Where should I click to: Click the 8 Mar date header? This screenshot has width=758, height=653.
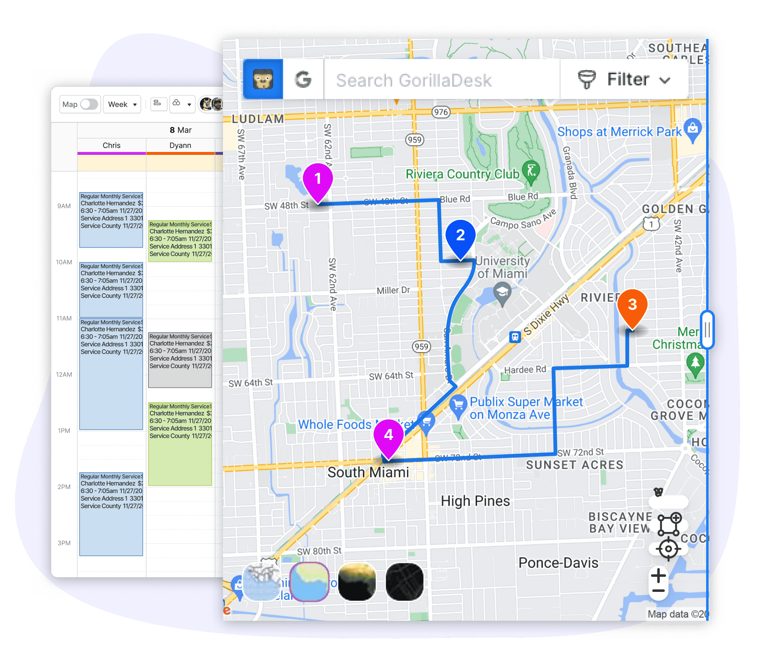(x=180, y=130)
